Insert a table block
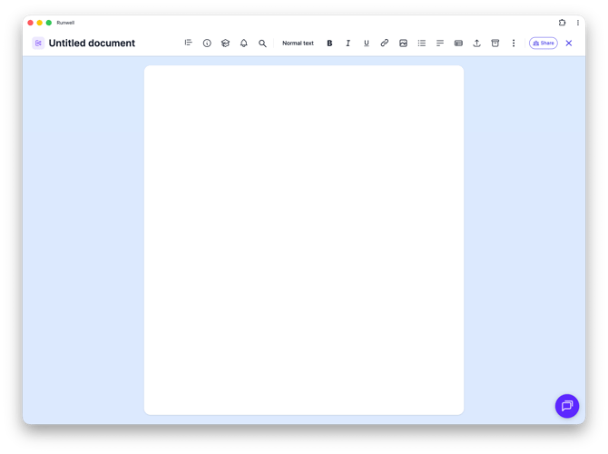Viewport: 608px width, 454px height. 458,43
